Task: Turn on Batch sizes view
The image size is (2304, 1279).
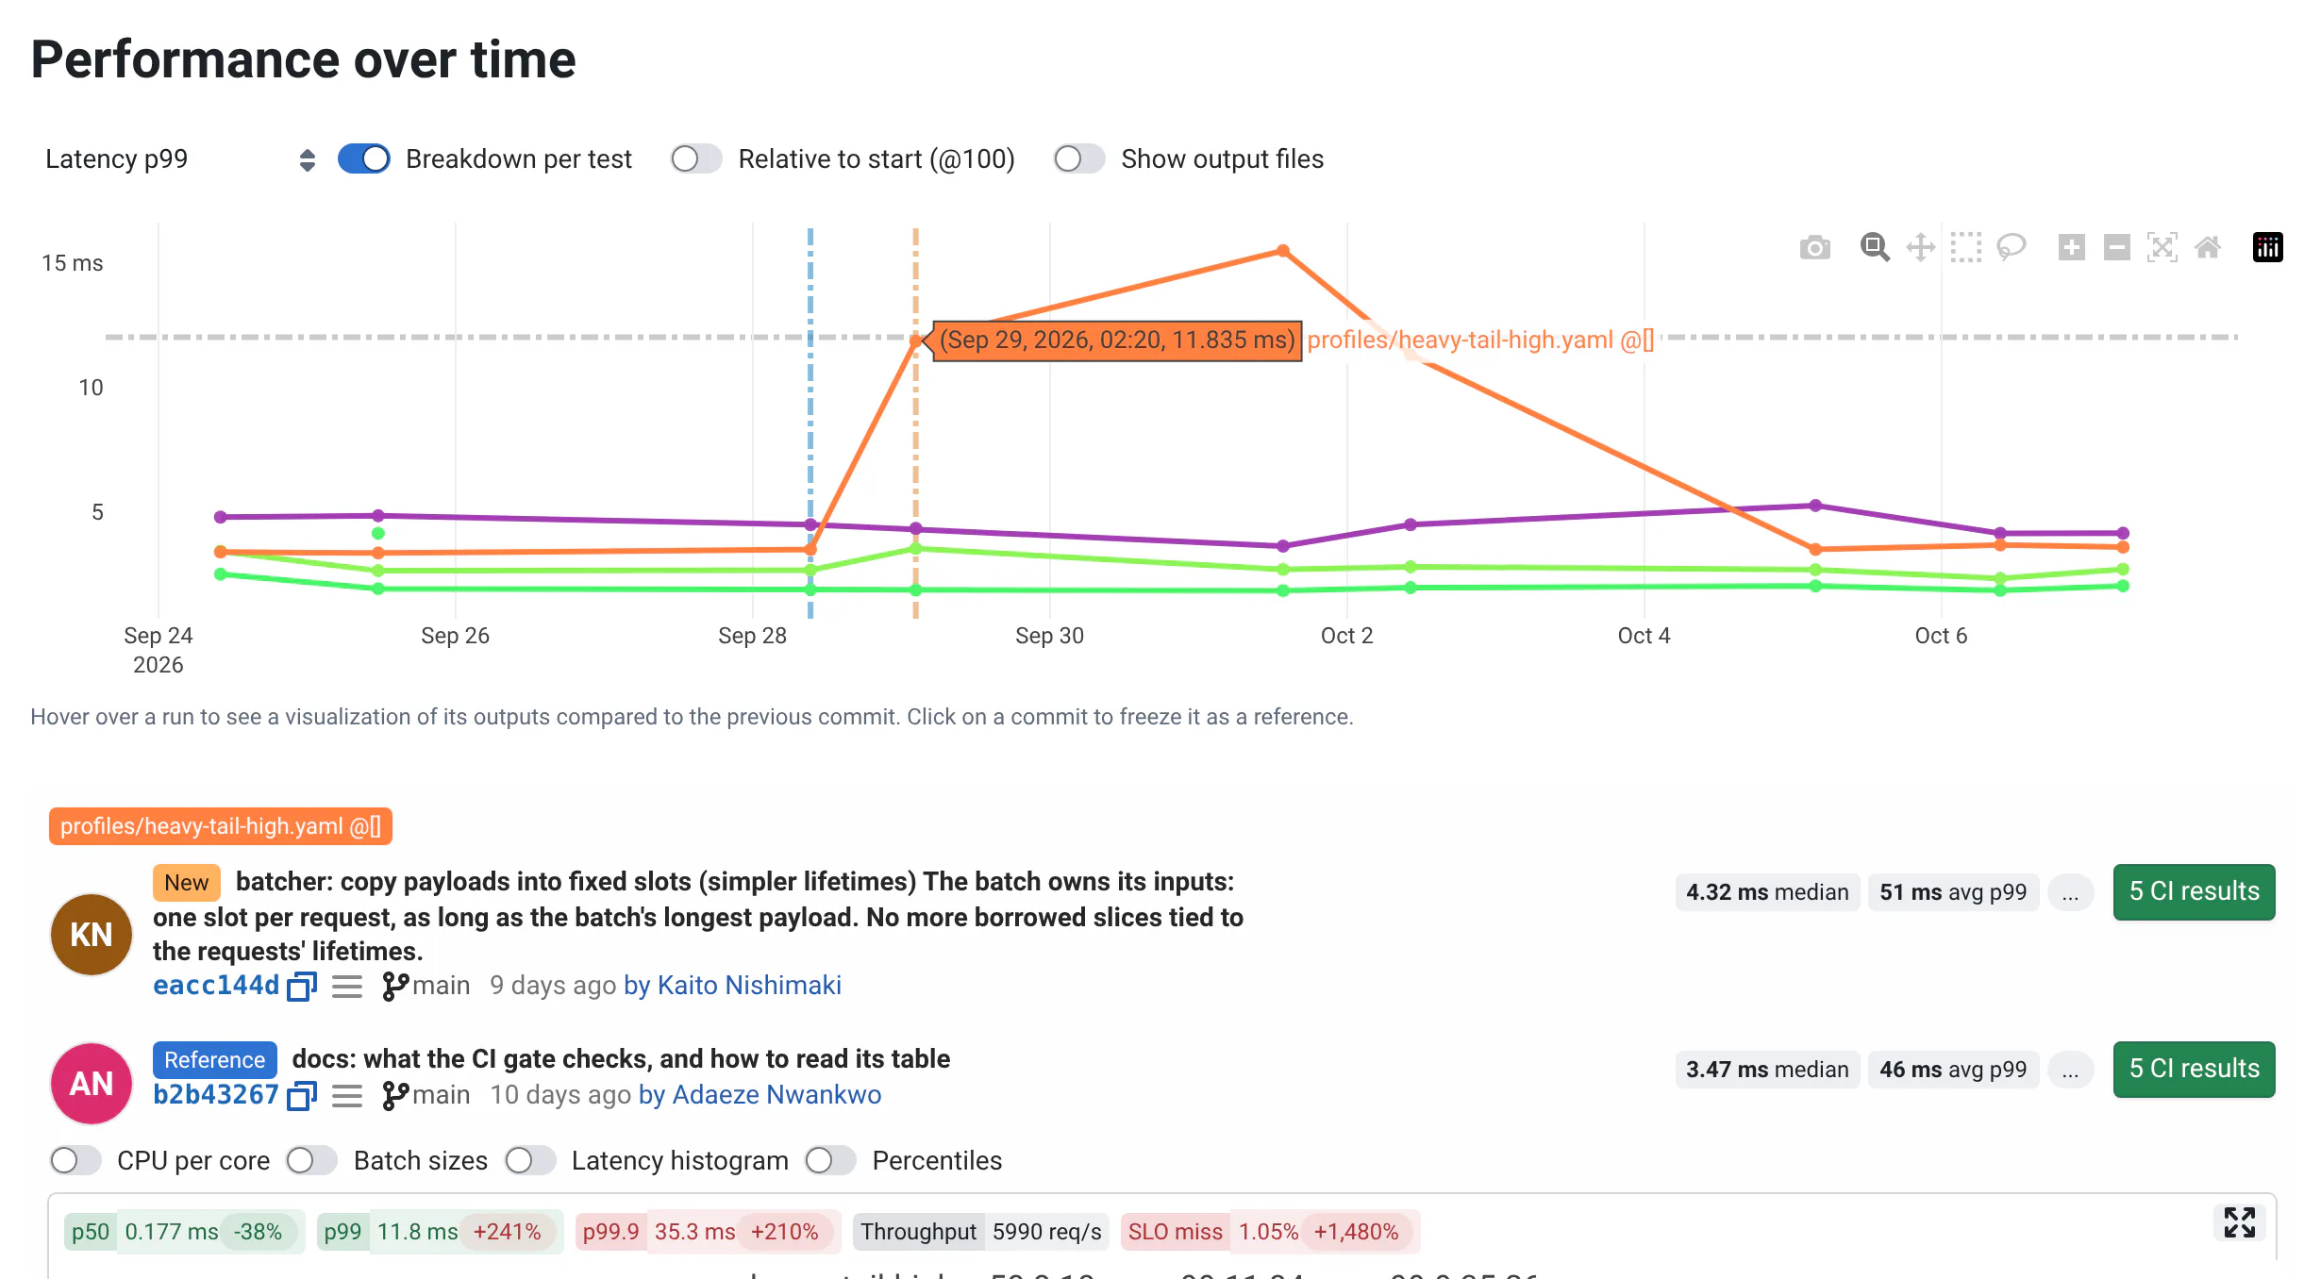Action: [312, 1160]
